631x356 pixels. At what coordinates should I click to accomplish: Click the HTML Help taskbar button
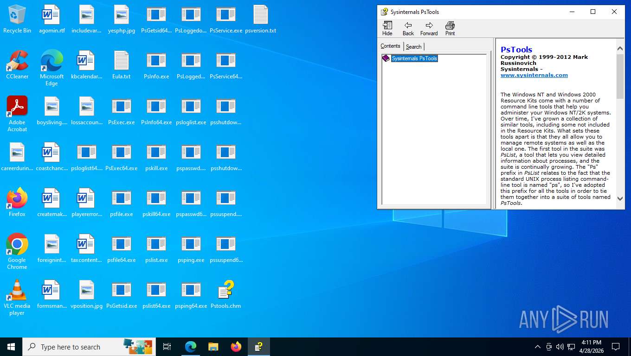pos(259,347)
